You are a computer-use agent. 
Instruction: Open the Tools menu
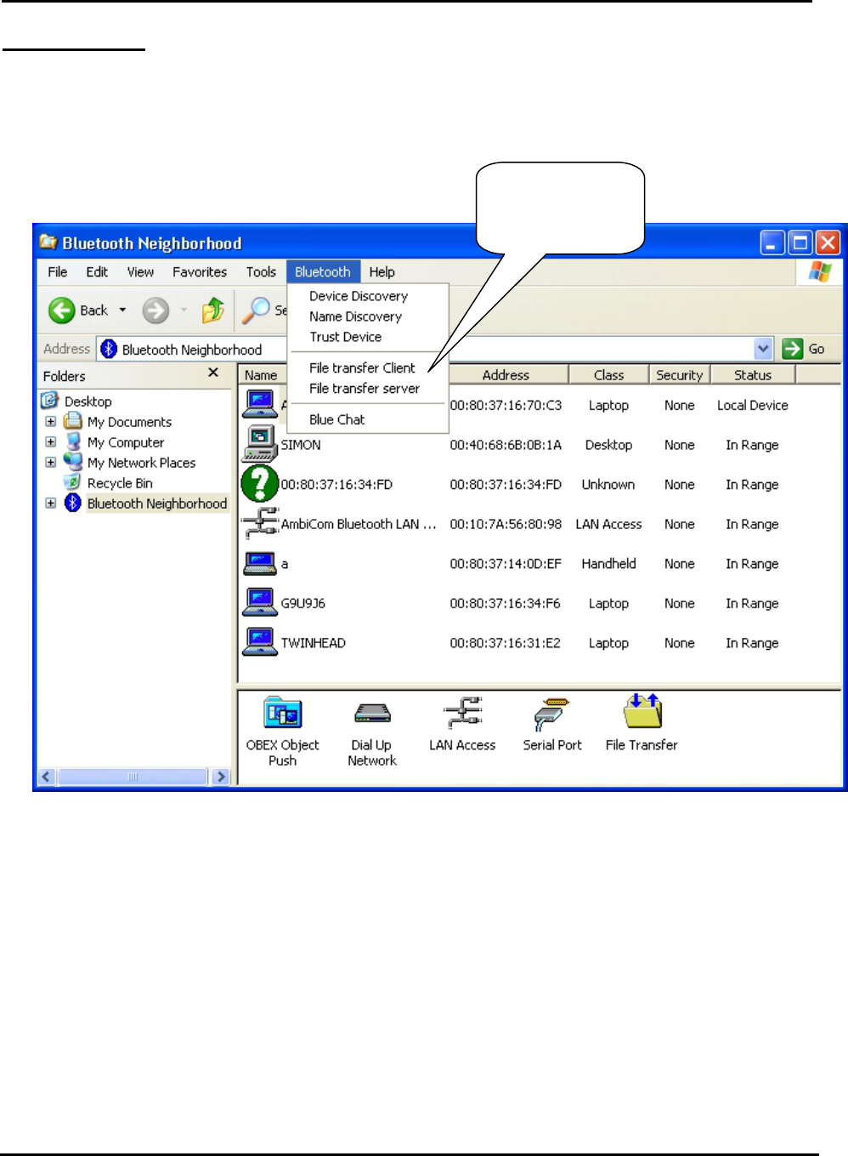[261, 272]
